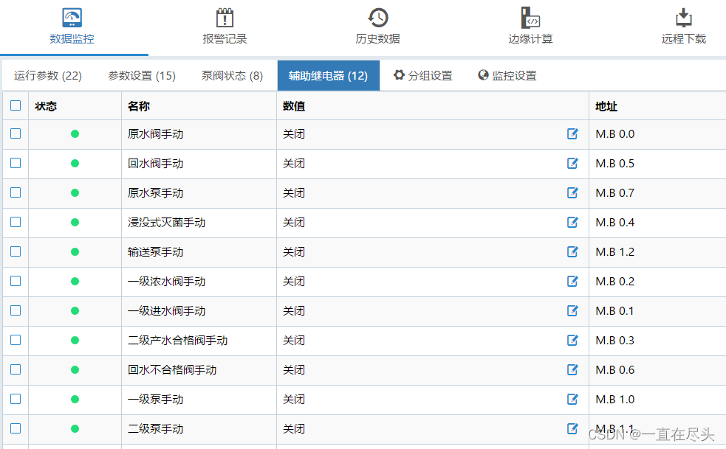Click globe icon beside 监控设置

point(483,75)
